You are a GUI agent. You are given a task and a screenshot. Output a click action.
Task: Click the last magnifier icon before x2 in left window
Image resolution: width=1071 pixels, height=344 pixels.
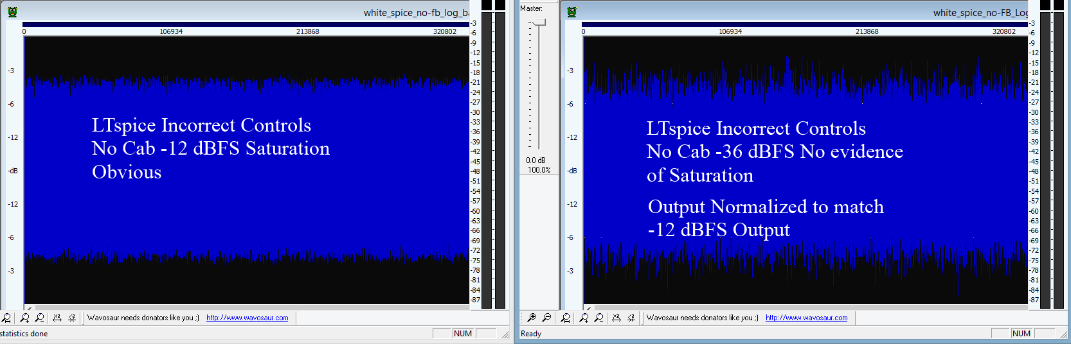coord(39,318)
